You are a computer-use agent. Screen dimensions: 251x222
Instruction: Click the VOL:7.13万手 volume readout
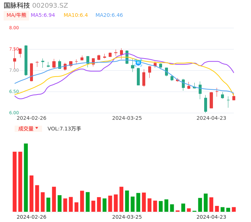pos(64,129)
